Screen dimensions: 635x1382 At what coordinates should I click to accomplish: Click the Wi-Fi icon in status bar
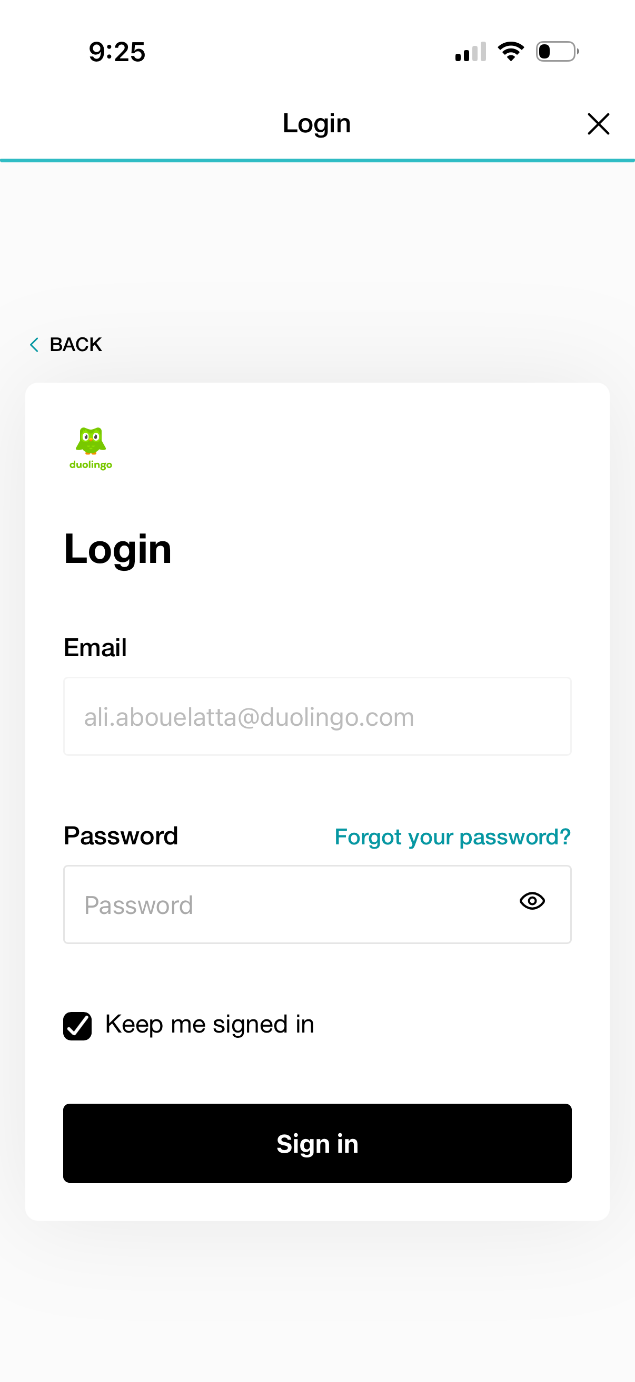(510, 51)
